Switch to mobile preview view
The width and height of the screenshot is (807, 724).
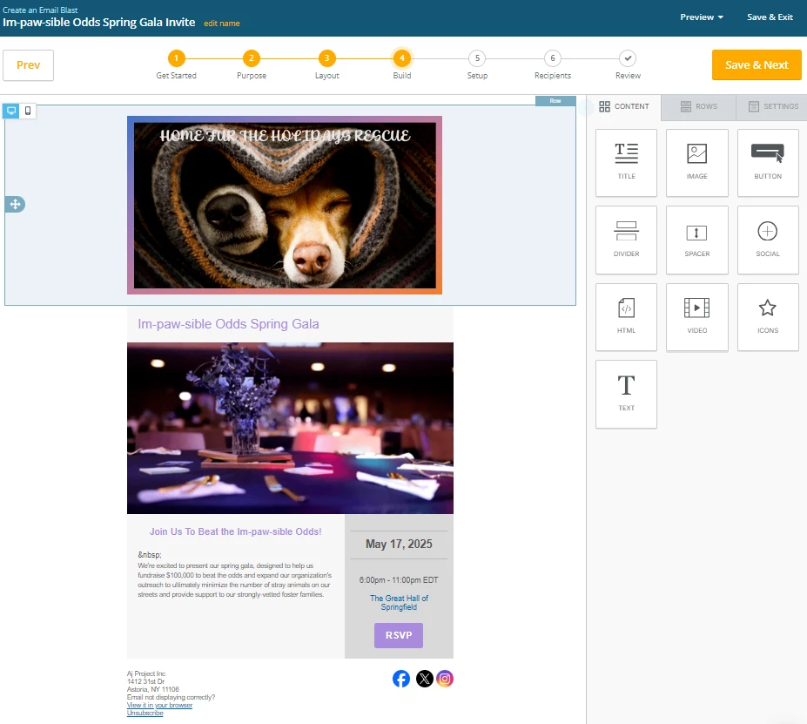point(29,111)
